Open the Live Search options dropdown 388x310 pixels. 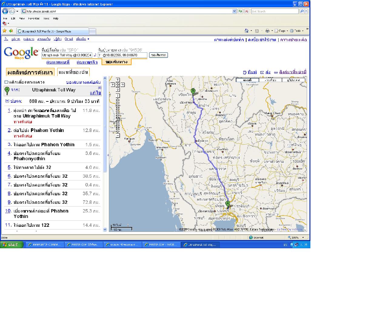(x=306, y=11)
